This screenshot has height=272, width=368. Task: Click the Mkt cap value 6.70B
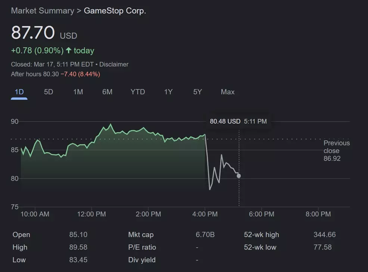pyautogui.click(x=205, y=235)
